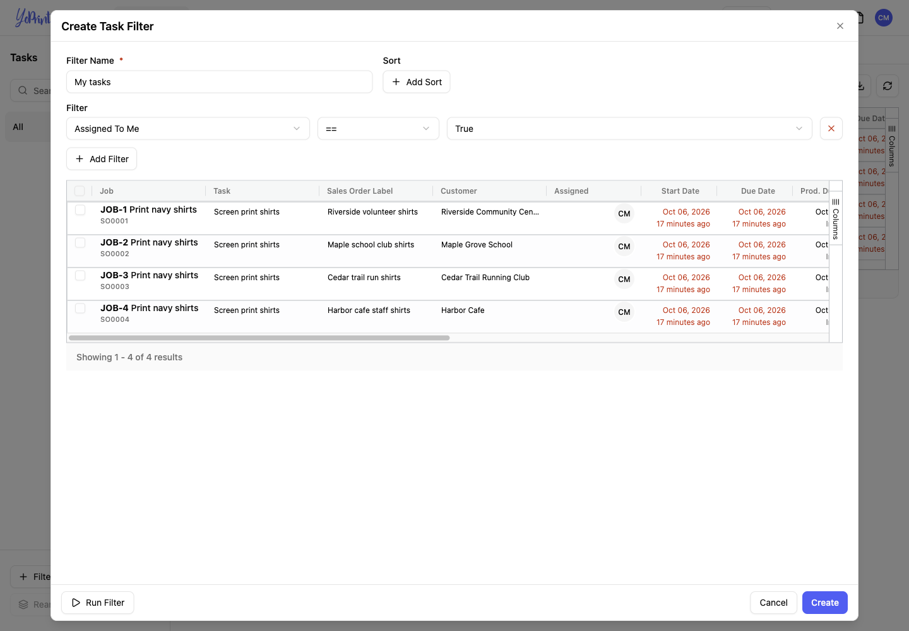
Task: Click the Assigned column header
Action: point(571,191)
